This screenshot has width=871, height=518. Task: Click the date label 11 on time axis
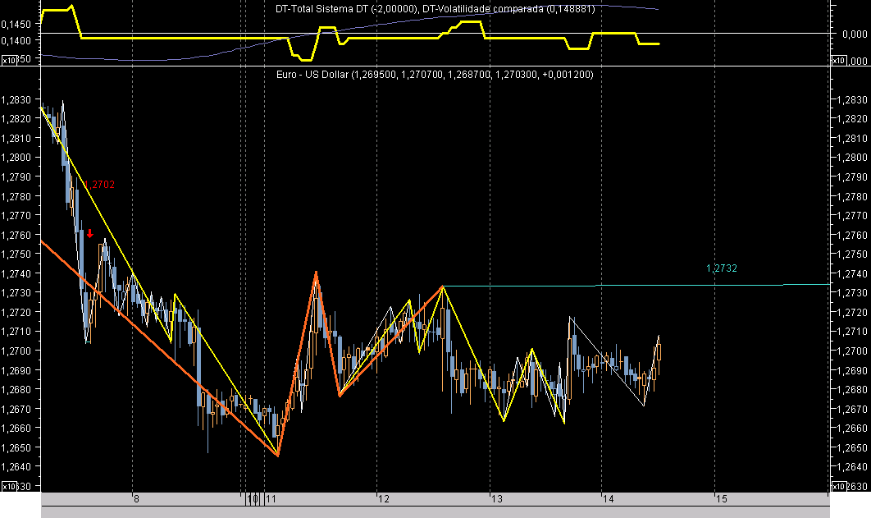271,498
